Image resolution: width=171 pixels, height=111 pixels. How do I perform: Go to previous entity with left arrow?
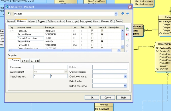(x=123, y=13)
